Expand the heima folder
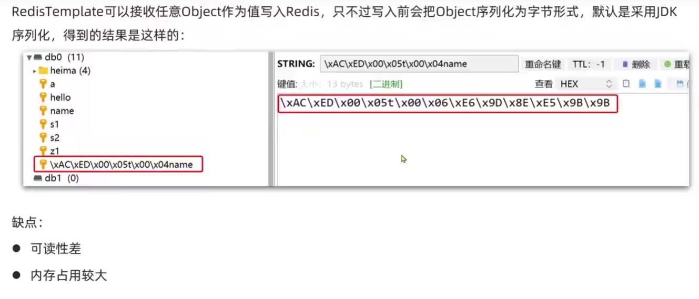699x299 pixels. (x=35, y=71)
